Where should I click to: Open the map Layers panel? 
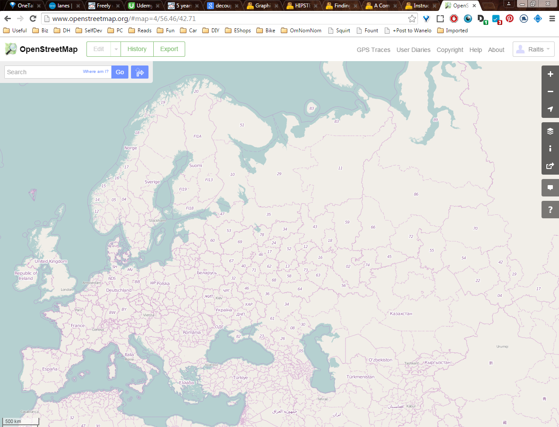(550, 131)
